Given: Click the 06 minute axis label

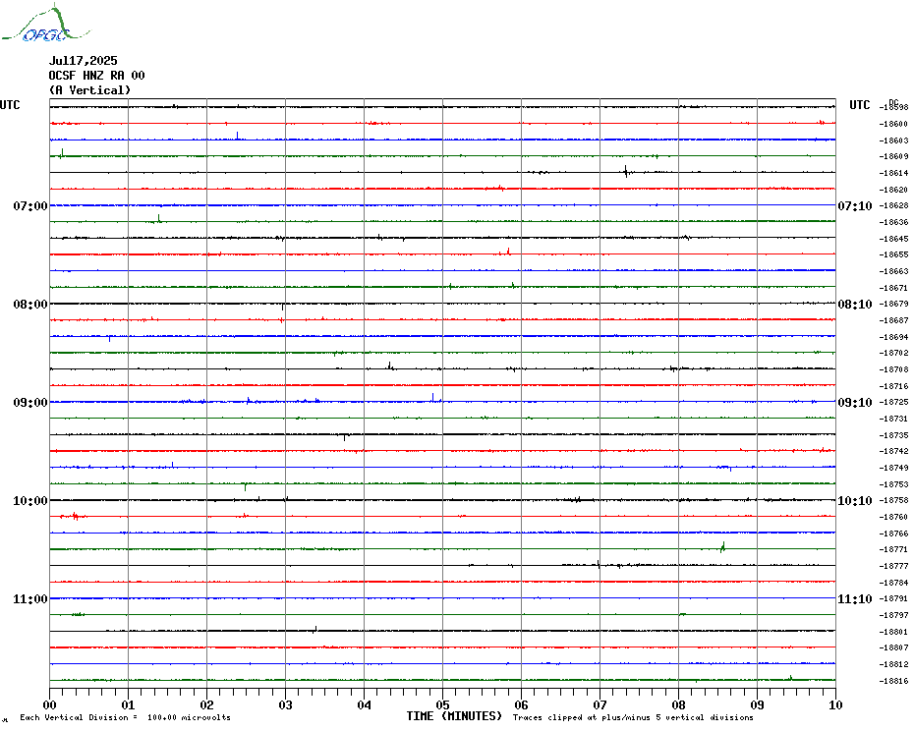Looking at the screenshot, I should [x=522, y=704].
